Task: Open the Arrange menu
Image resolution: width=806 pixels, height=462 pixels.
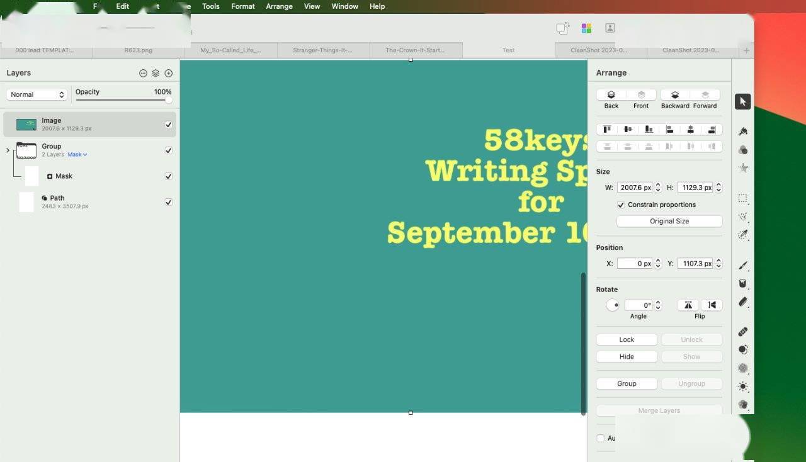Action: tap(279, 6)
